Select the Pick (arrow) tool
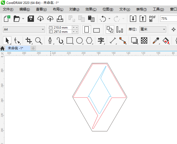The height and width of the screenshot is (144, 177). click(7, 40)
